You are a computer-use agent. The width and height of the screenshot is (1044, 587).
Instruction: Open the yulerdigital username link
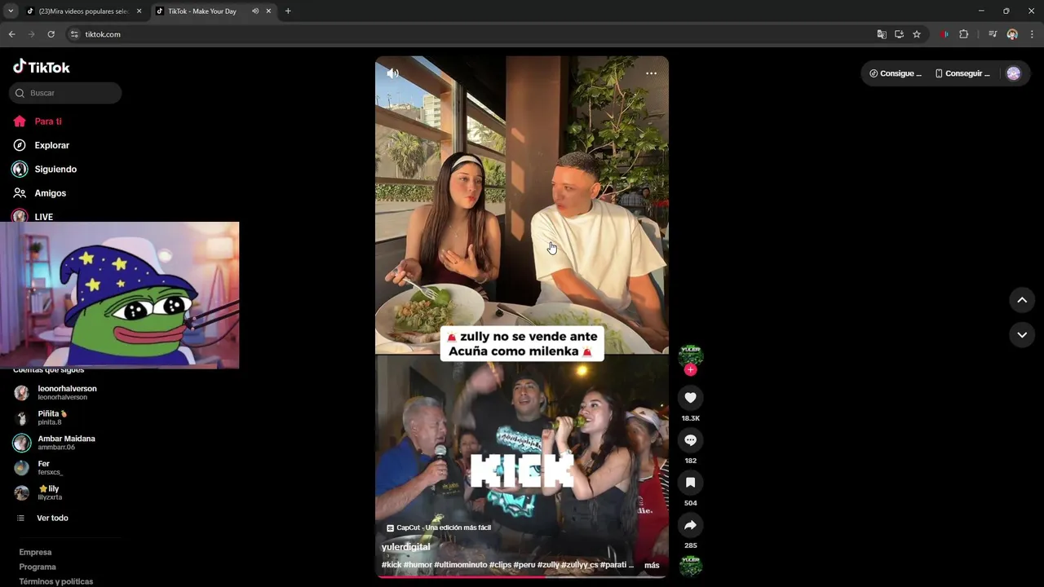coord(405,547)
